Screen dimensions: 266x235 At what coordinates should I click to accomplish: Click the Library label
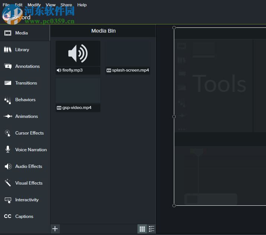pyautogui.click(x=22, y=50)
